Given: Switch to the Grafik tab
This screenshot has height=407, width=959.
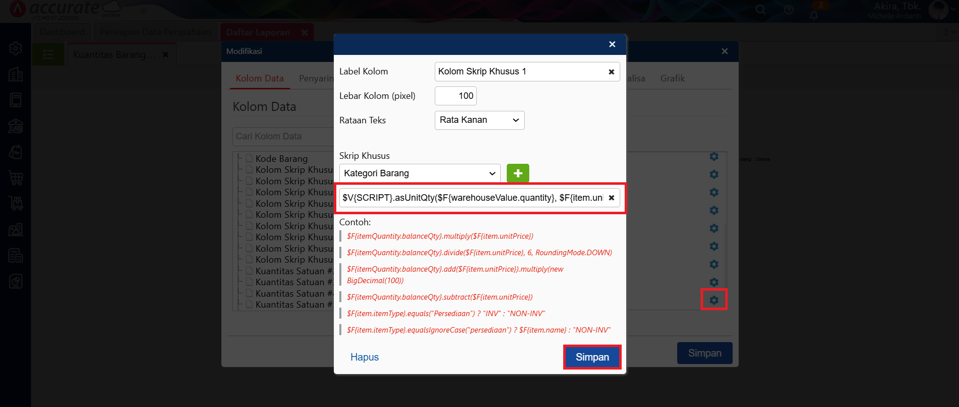Looking at the screenshot, I should coord(672,78).
